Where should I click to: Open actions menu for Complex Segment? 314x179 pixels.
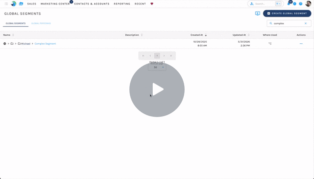pos(301,43)
